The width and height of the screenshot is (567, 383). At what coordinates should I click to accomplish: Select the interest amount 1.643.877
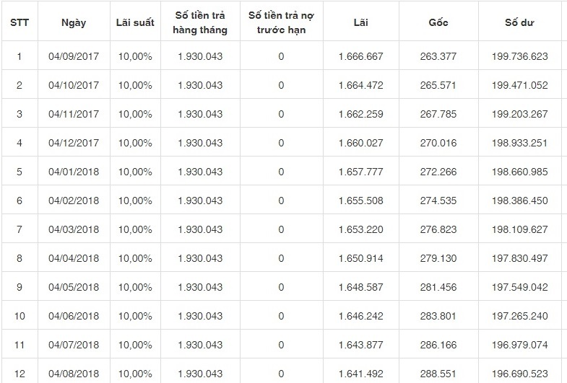click(360, 345)
